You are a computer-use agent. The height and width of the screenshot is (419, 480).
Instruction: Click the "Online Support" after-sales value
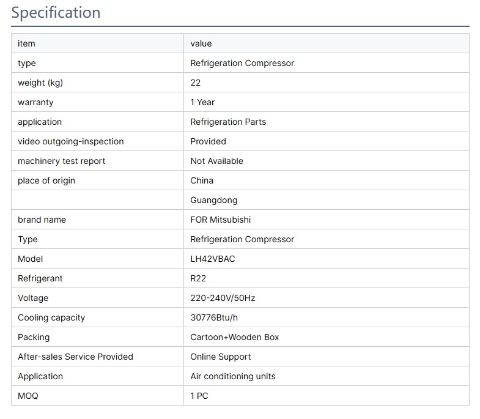point(221,357)
